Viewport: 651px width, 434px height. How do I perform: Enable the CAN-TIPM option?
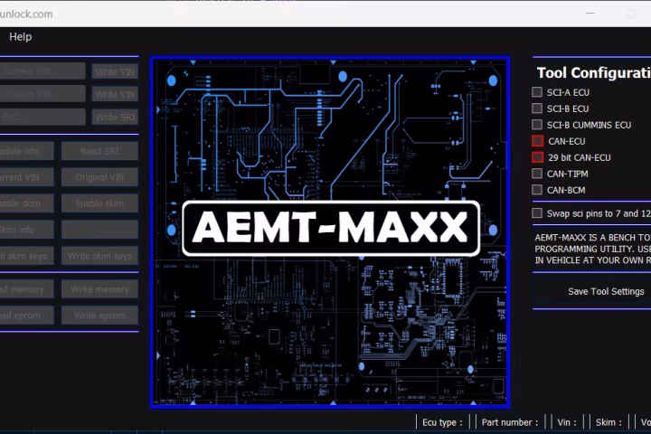537,174
